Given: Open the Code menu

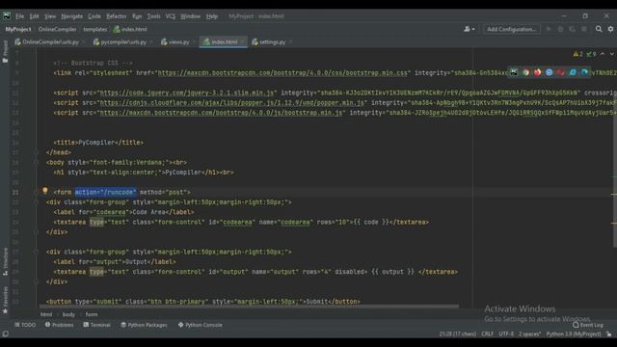Looking at the screenshot, I should point(94,16).
